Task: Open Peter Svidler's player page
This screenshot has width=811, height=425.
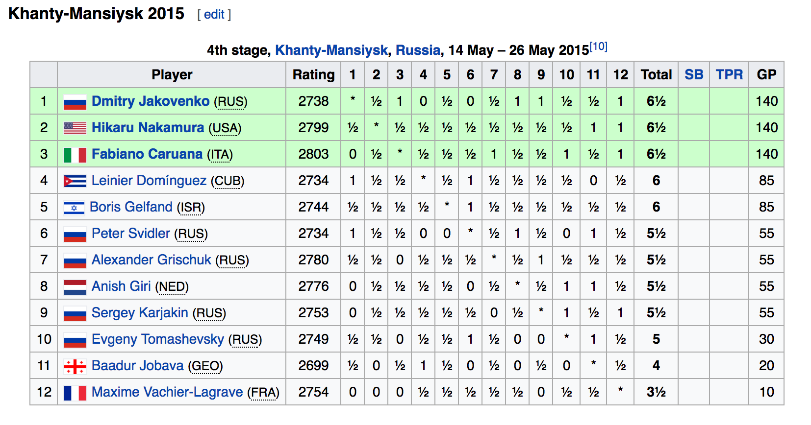Action: tap(131, 233)
